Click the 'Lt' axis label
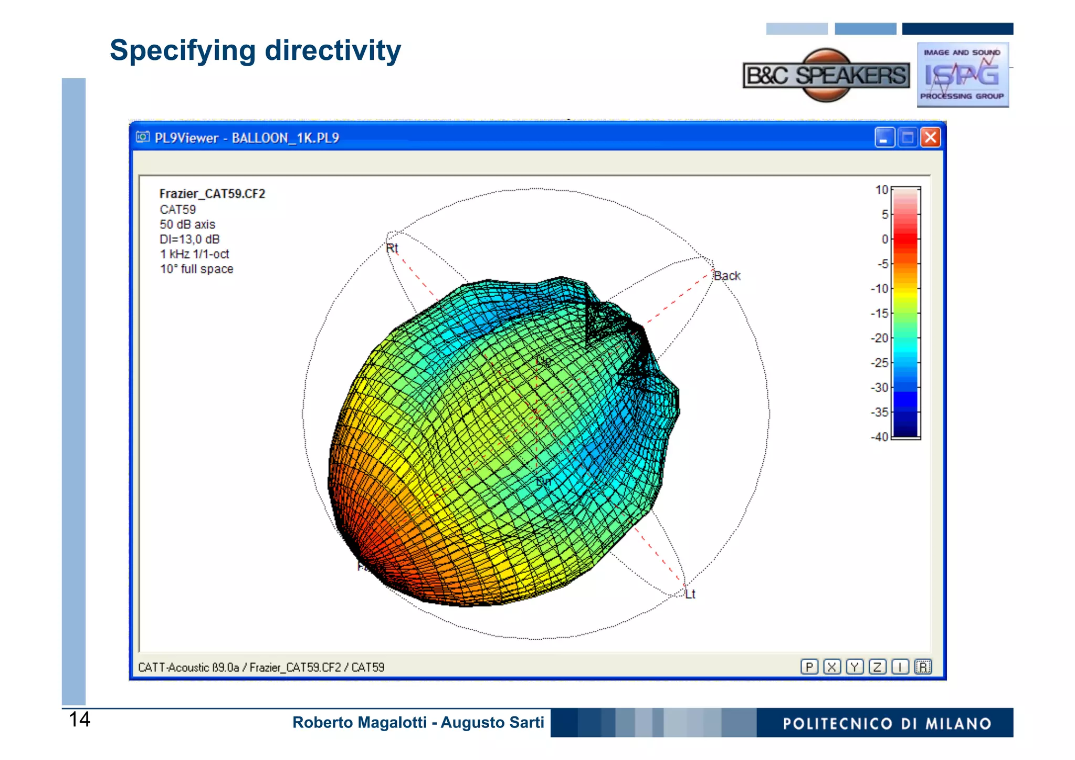Image resolution: width=1075 pixels, height=760 pixels. coord(690,594)
